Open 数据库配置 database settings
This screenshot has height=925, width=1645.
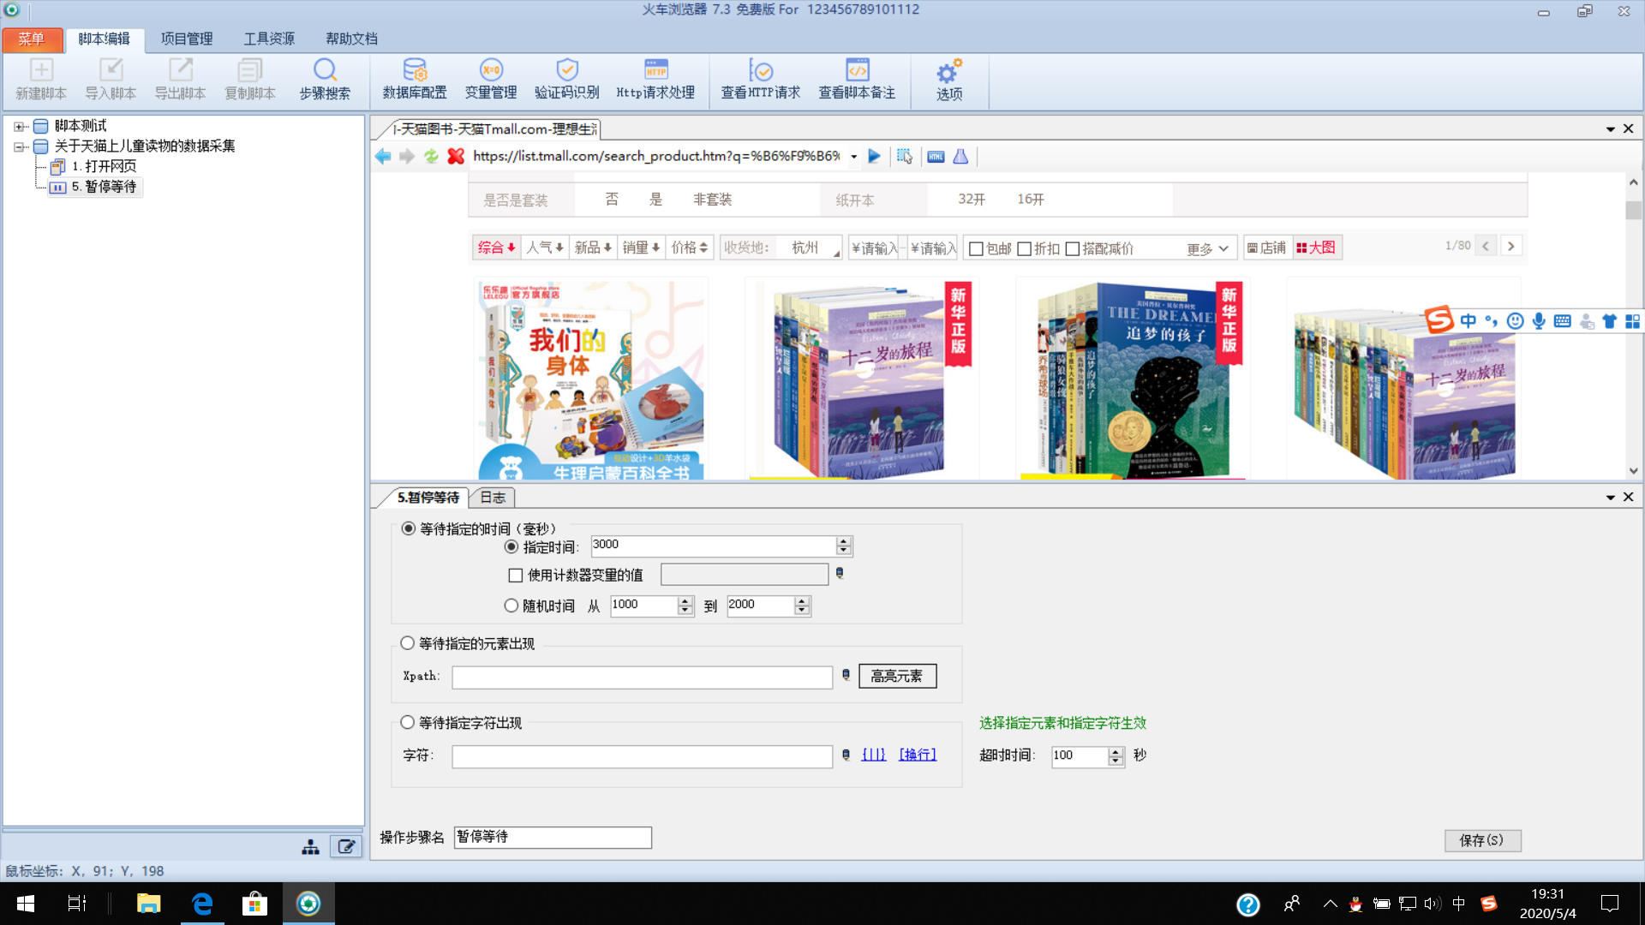coord(415,70)
